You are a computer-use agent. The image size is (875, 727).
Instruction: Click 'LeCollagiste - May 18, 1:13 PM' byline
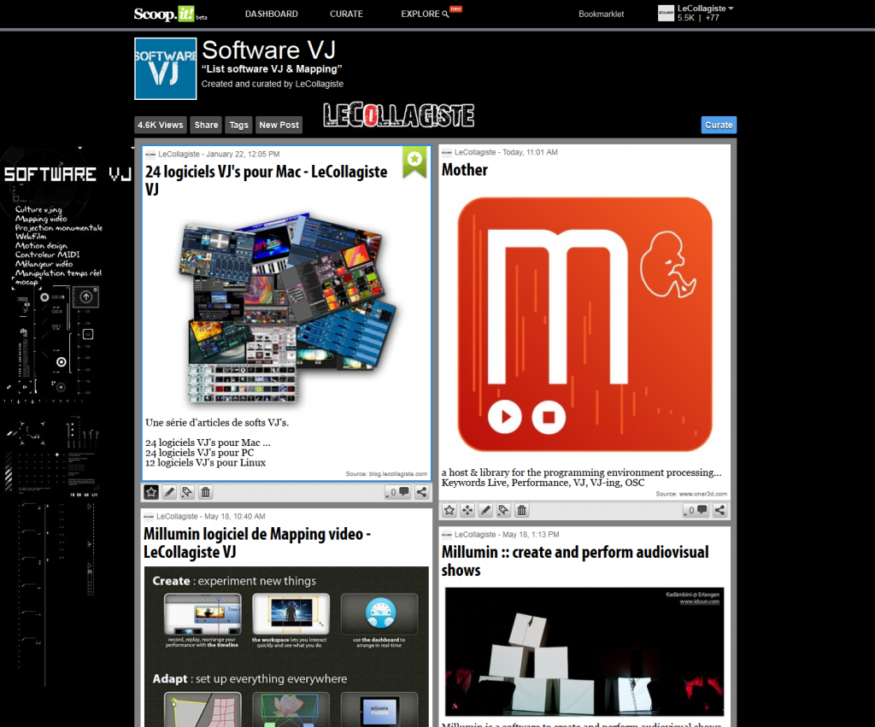point(507,535)
